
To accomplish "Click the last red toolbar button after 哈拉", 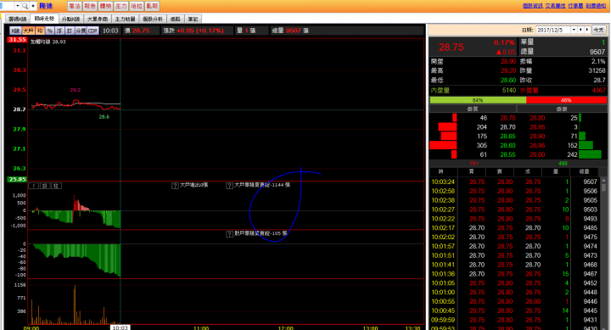I will 153,6.
